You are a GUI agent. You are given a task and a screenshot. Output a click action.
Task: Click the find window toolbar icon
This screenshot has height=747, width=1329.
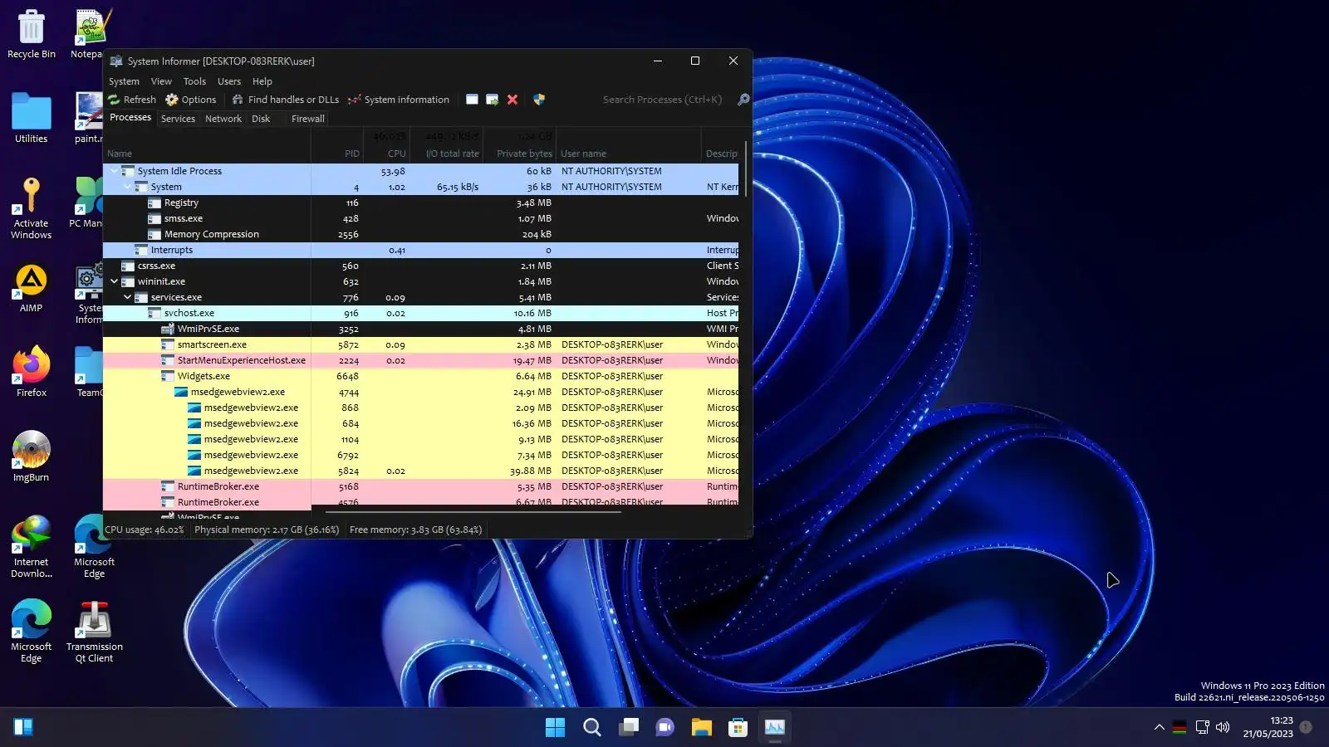click(x=472, y=100)
